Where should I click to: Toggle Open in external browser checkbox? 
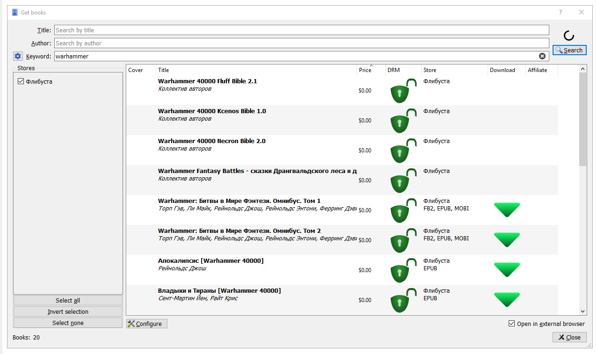[x=512, y=324]
